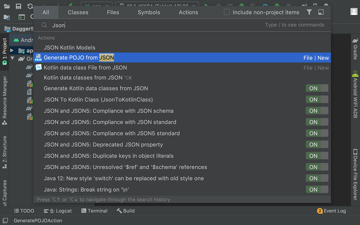Viewport: 360px width, 225px height.
Task: Toggle Break string on '\n' switch
Action: click(x=317, y=190)
